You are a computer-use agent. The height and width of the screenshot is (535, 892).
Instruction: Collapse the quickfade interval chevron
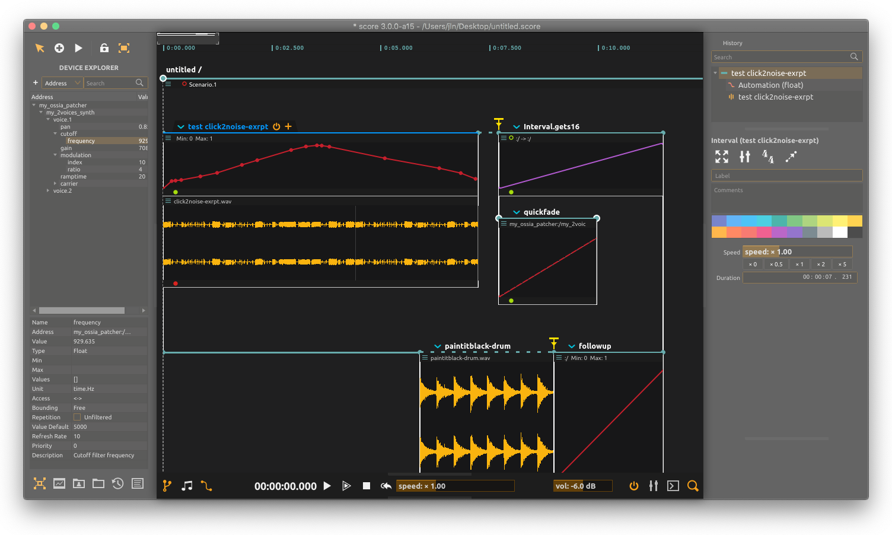pos(517,212)
